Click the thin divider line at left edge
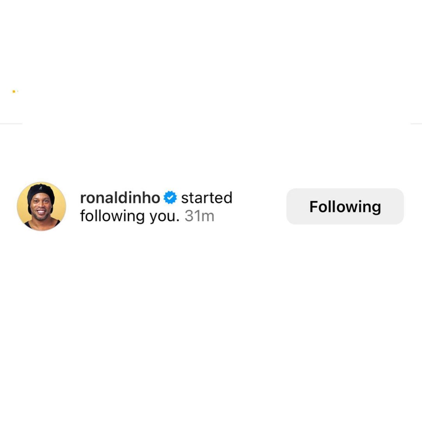 pos(11,123)
